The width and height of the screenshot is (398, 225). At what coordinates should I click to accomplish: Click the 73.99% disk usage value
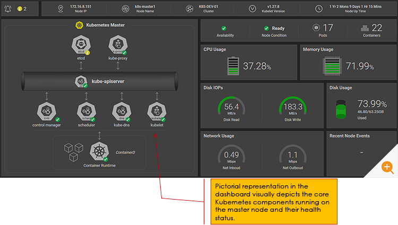pos(372,104)
